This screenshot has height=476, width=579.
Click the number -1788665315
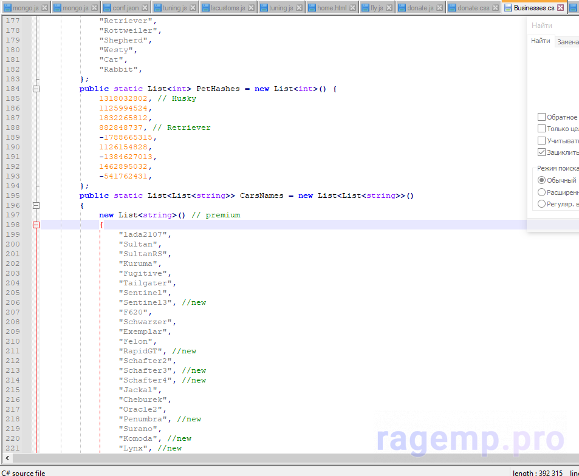coord(126,137)
